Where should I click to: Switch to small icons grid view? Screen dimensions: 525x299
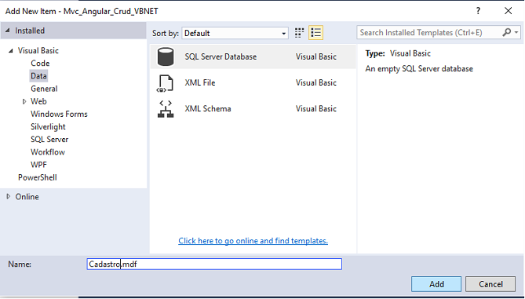click(x=299, y=33)
